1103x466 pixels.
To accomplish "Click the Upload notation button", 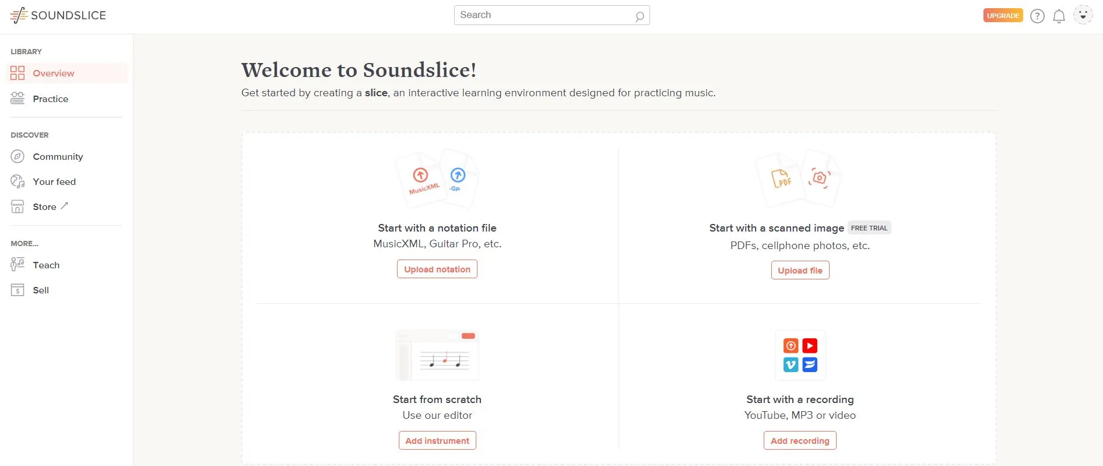I will [437, 269].
